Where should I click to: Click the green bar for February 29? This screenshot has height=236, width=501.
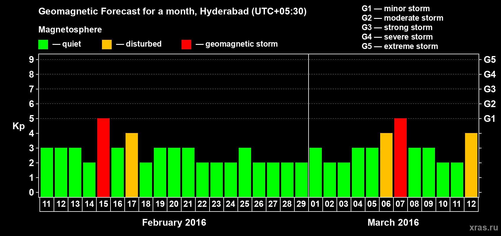tap(301, 180)
